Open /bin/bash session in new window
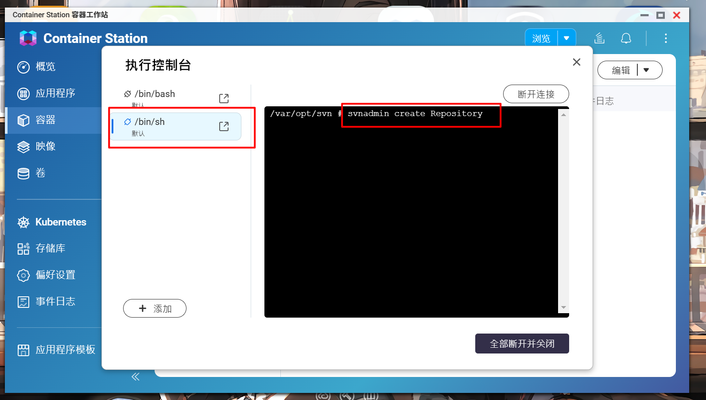Image resolution: width=706 pixels, height=400 pixels. click(x=224, y=98)
